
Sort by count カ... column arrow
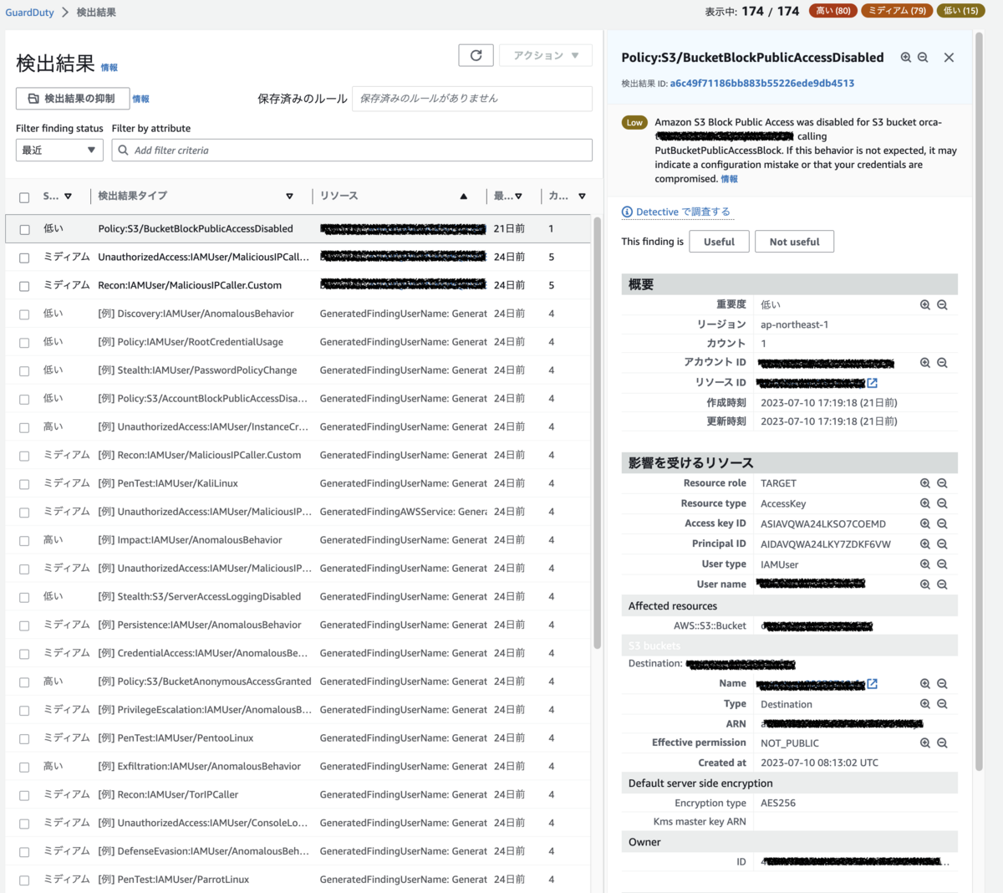[582, 196]
